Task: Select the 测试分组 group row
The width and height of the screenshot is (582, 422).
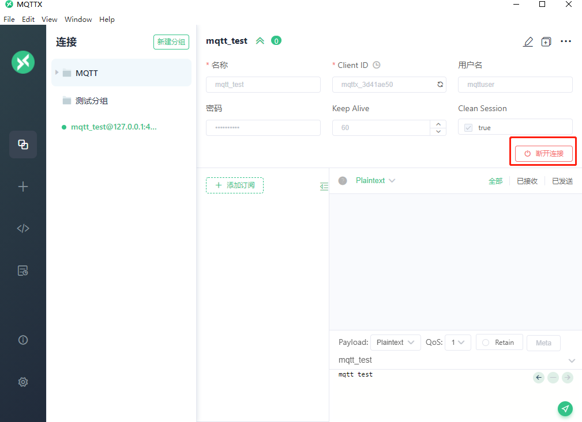Action: (121, 100)
